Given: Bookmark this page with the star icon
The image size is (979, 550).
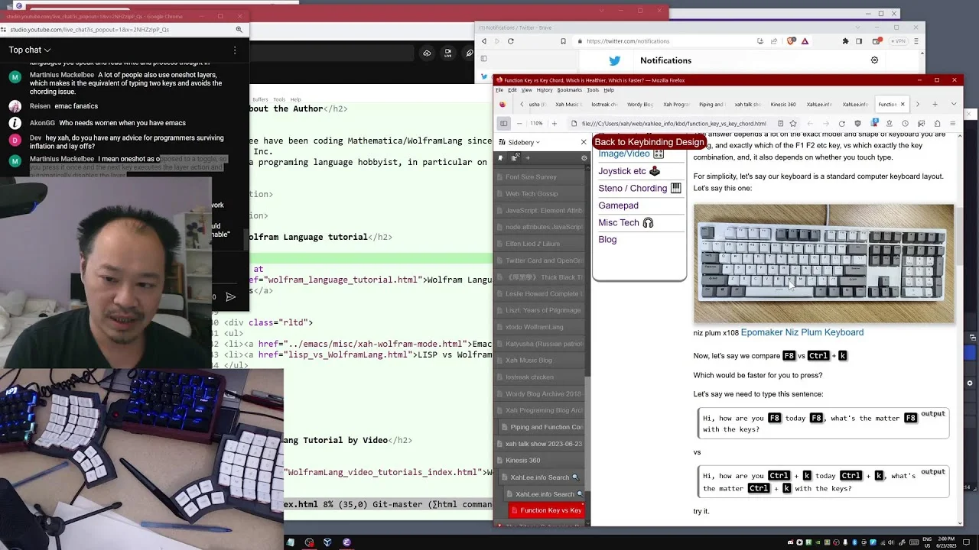Looking at the screenshot, I should tap(793, 123).
